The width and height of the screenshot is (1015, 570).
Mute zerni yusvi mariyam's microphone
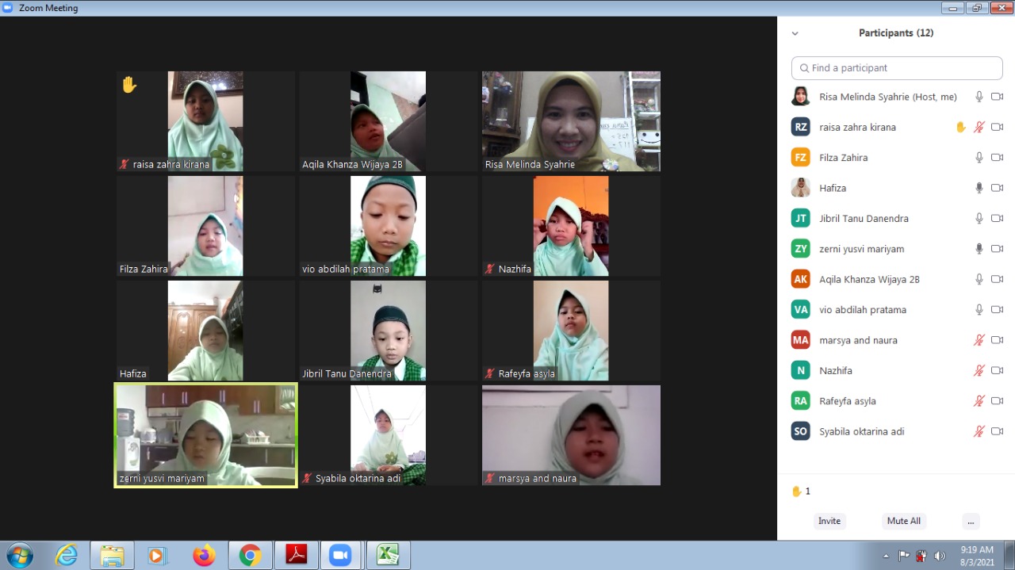(x=979, y=249)
